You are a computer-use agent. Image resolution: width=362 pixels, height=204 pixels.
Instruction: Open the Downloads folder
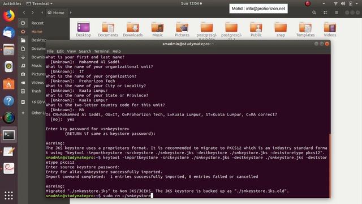tap(133, 29)
